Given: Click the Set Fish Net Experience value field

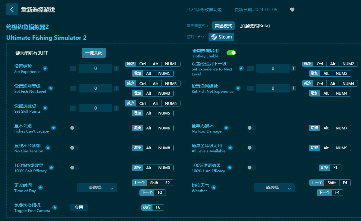Looking at the screenshot, I should click(273, 88).
